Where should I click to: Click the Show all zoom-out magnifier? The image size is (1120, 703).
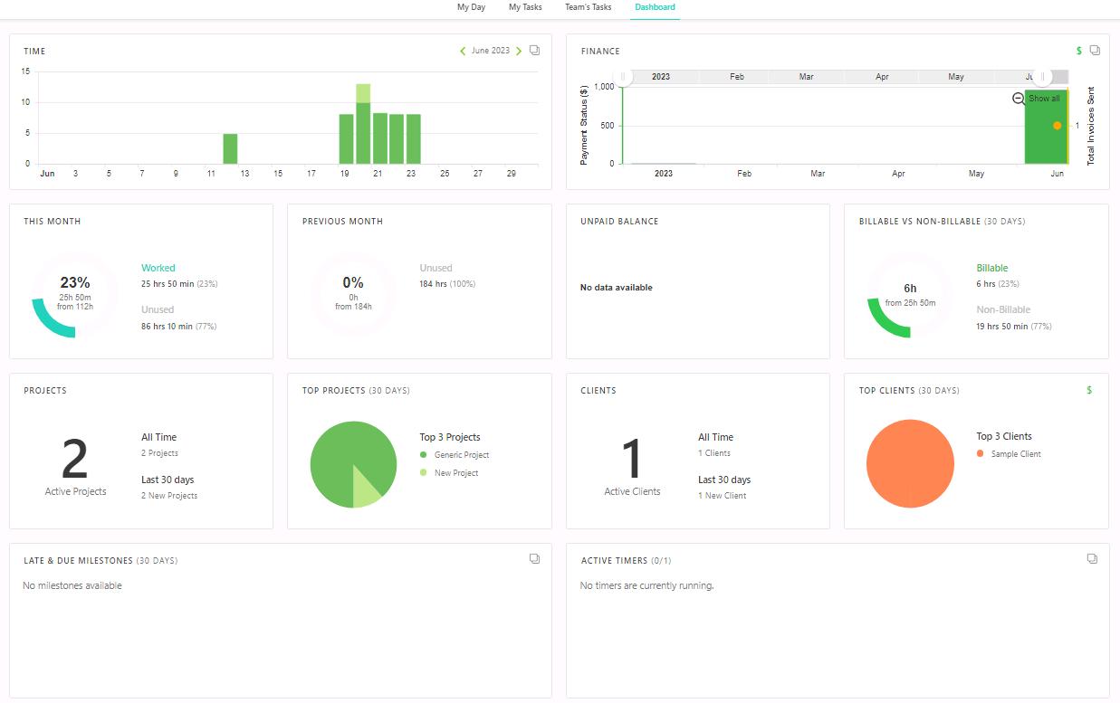tap(1019, 99)
